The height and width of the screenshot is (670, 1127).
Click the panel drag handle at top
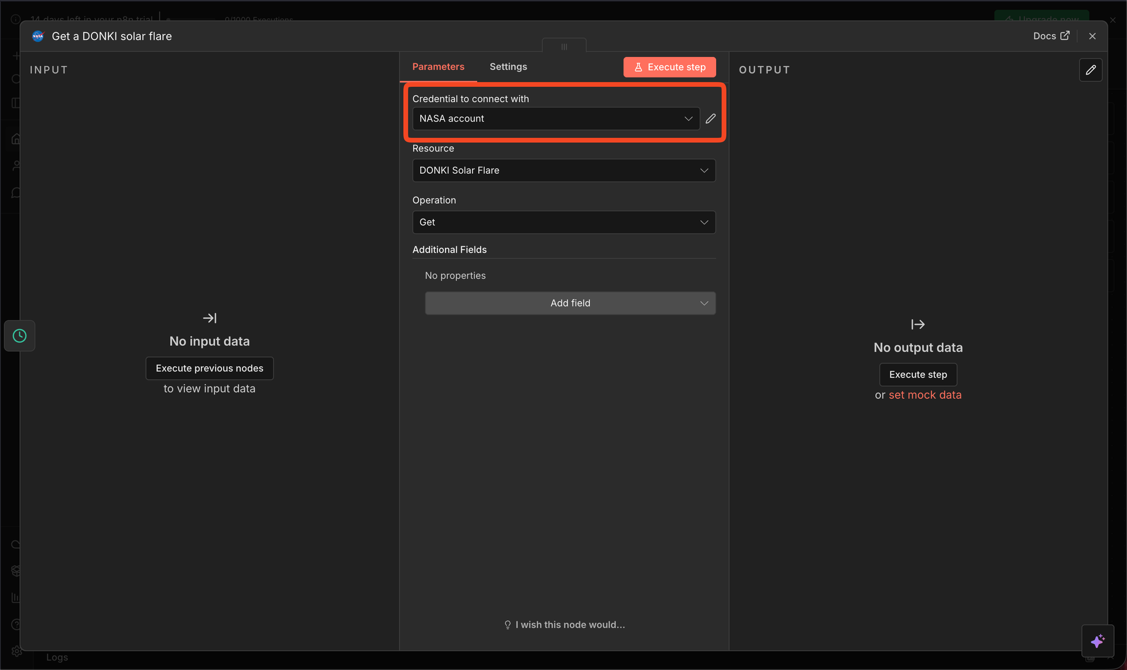[x=564, y=46]
